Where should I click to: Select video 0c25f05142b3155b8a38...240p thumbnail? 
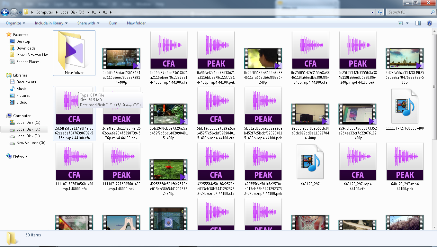(263, 59)
